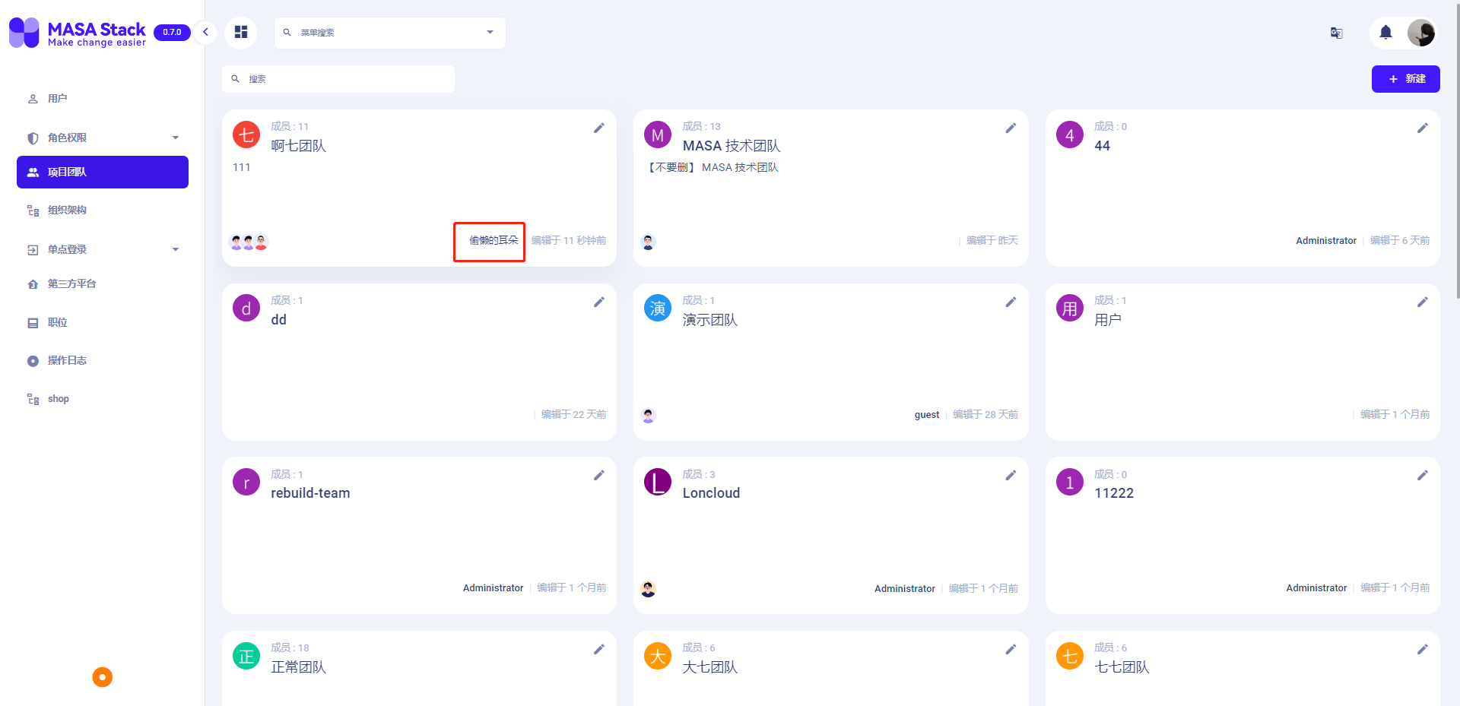The image size is (1460, 706).
Task: Open the shop menu item
Action: pyautogui.click(x=103, y=399)
